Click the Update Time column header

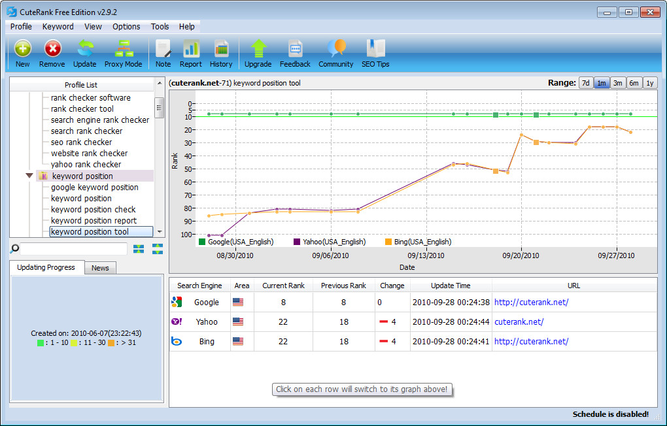(x=451, y=286)
